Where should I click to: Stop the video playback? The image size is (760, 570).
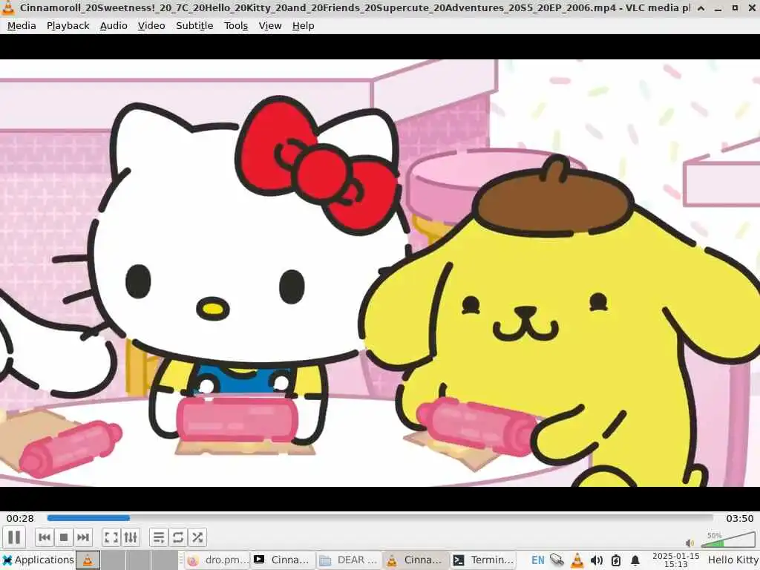pos(64,537)
